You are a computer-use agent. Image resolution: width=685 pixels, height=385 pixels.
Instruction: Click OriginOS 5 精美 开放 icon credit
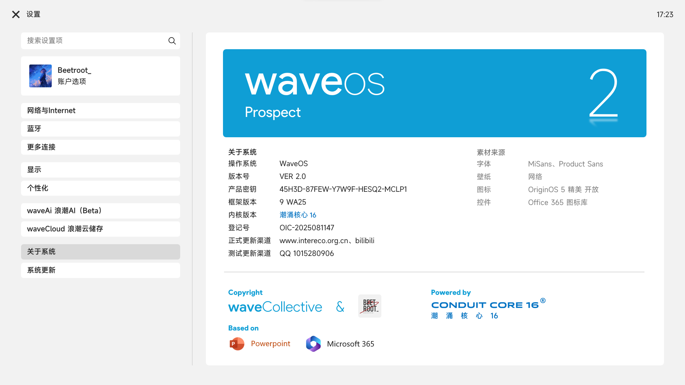coord(563,190)
